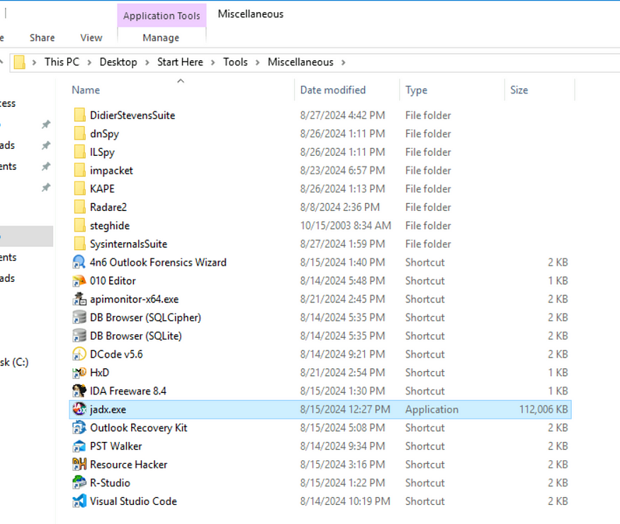This screenshot has width=620, height=524.
Task: Expand the chevron after Desktop breadcrumb
Action: pos(147,62)
